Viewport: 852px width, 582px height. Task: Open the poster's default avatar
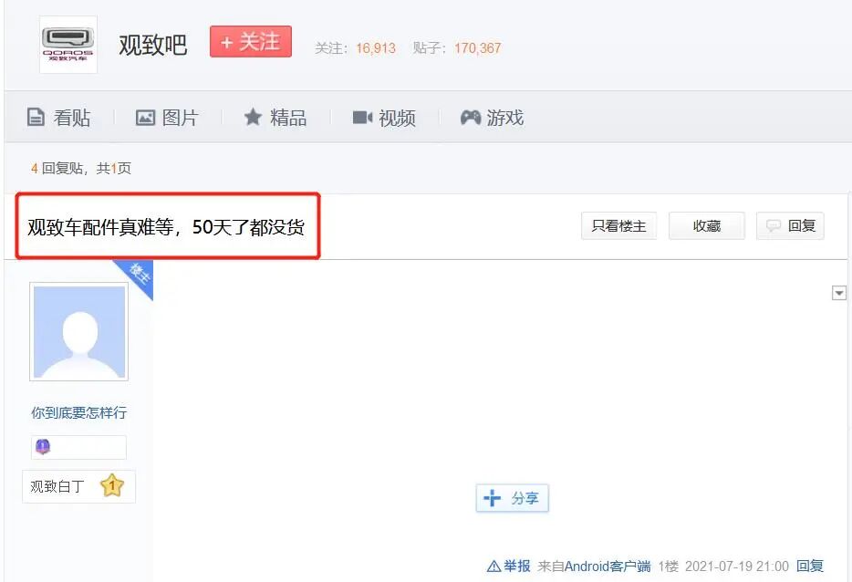[79, 331]
